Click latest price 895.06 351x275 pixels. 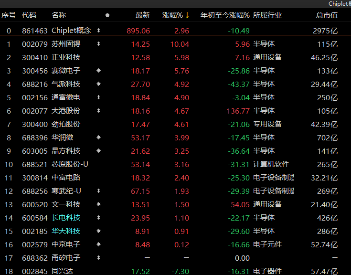coord(138,31)
